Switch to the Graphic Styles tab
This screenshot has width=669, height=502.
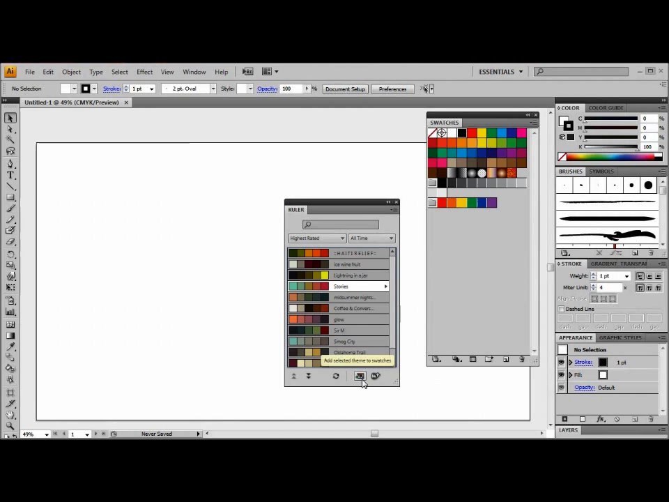coord(620,337)
